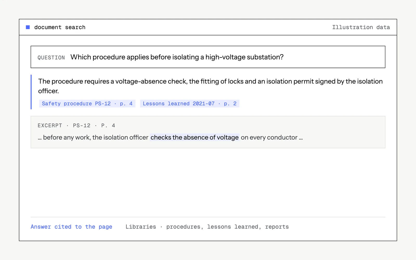Click the answer text about voltage-absence check

(210, 86)
